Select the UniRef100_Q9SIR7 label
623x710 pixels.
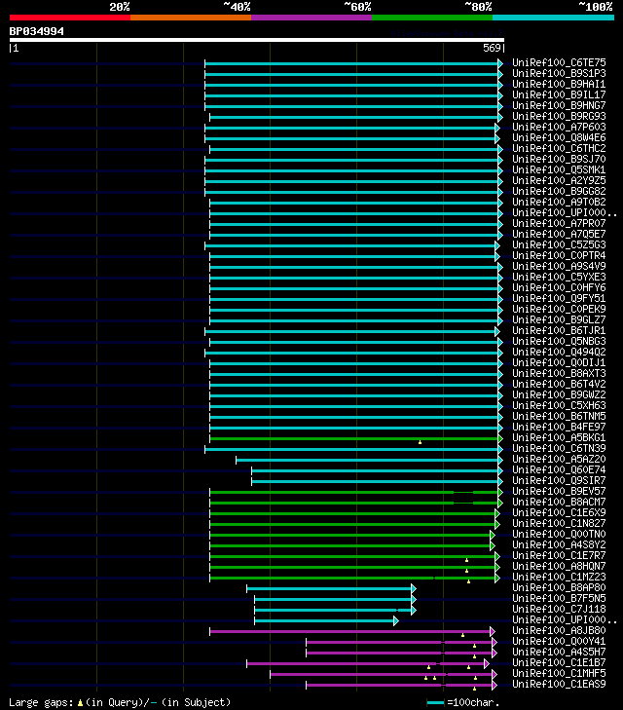point(559,480)
